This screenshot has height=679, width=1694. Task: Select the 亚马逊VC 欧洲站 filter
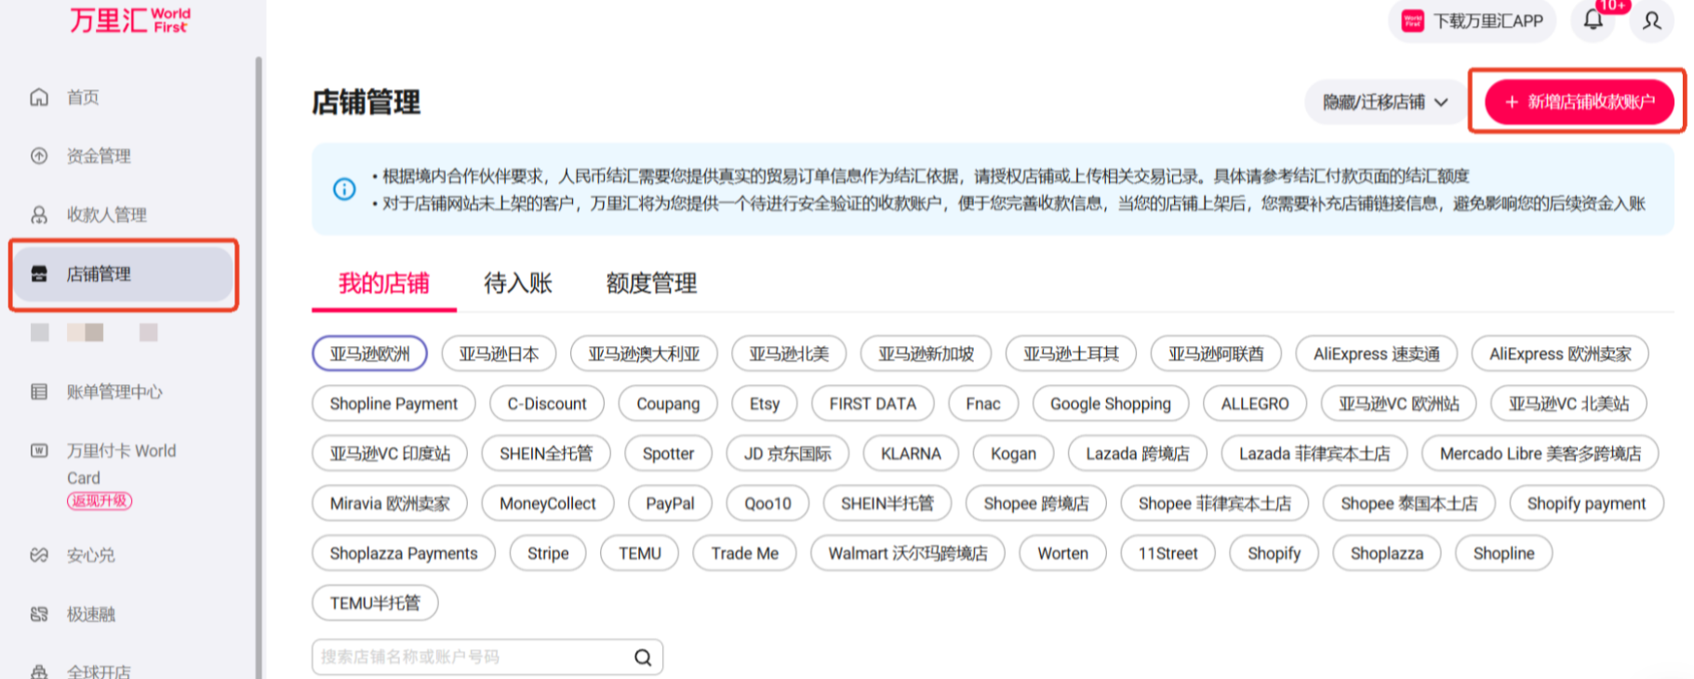(x=1399, y=404)
